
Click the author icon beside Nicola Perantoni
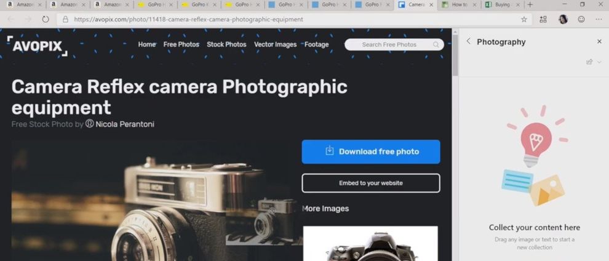89,124
